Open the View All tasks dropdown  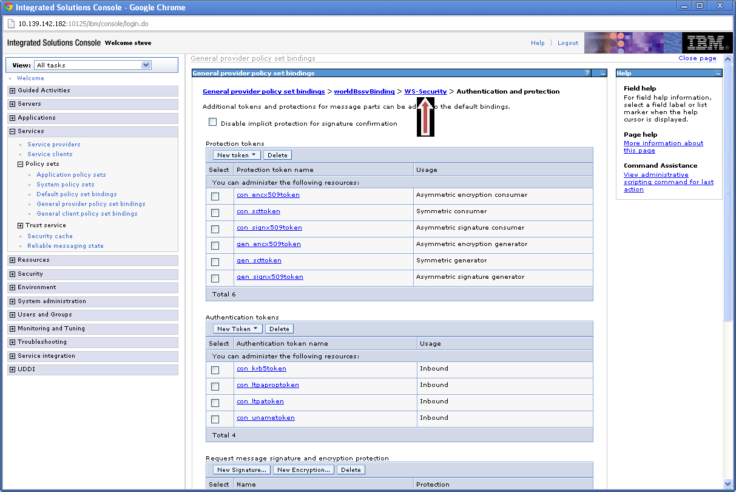click(x=93, y=65)
